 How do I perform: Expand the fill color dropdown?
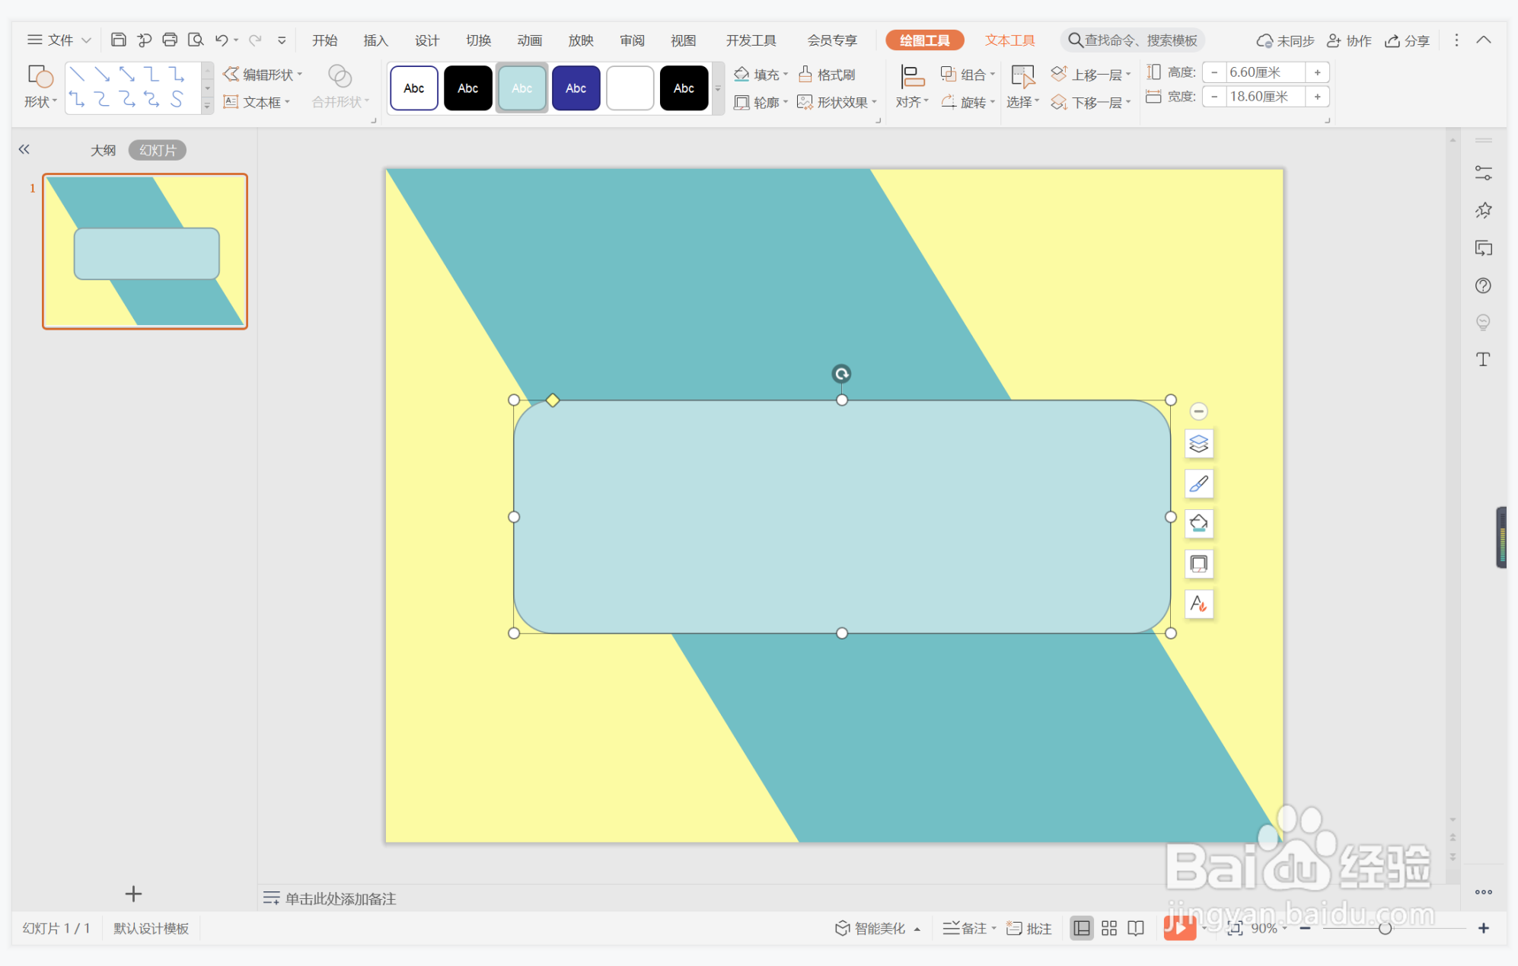(x=786, y=74)
